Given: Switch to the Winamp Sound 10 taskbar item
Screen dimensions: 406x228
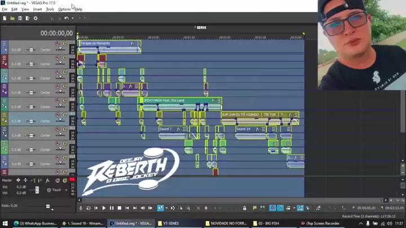Looking at the screenshot, I should click(x=83, y=223).
